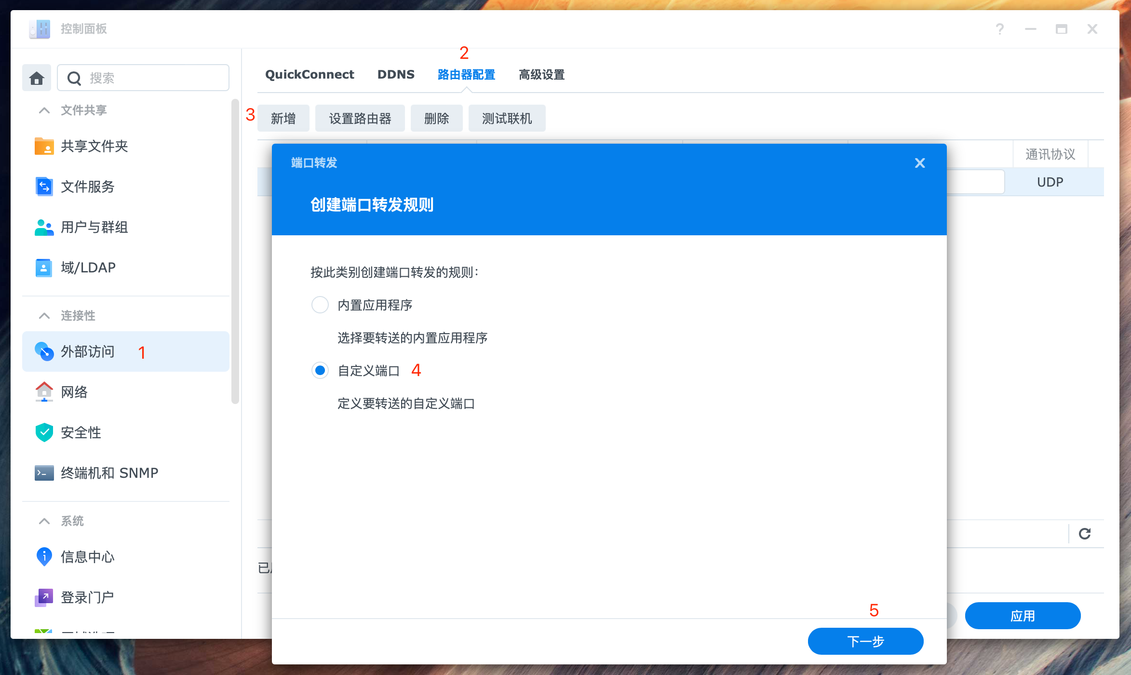Viewport: 1131px width, 675px height.
Task: Open User & Group (用户与群组) icon
Action: (x=44, y=227)
